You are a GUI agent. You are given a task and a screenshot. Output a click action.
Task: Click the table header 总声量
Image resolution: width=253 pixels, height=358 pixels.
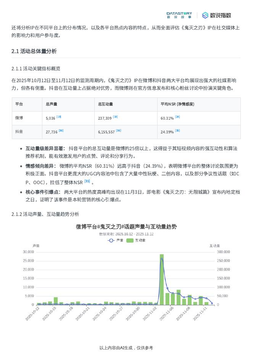[52, 104]
